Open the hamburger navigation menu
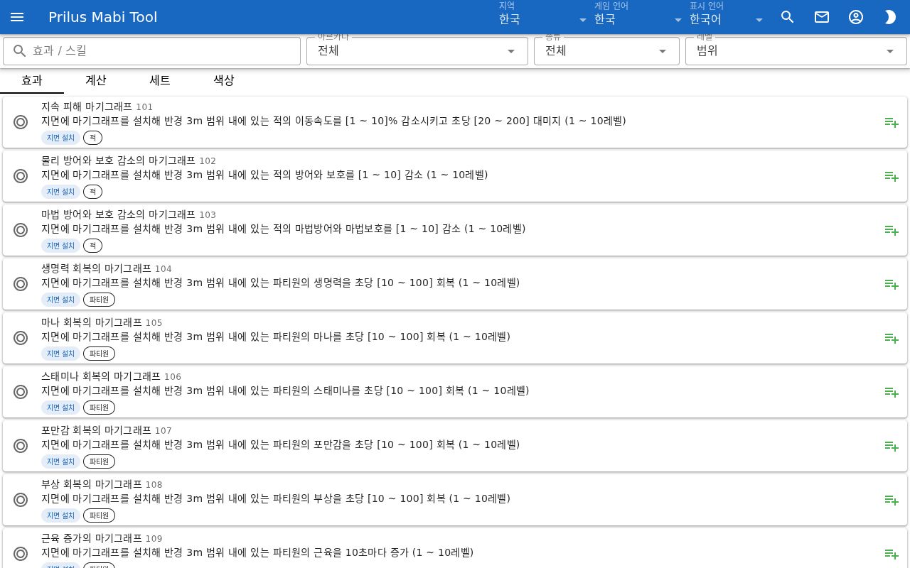 pos(17,17)
